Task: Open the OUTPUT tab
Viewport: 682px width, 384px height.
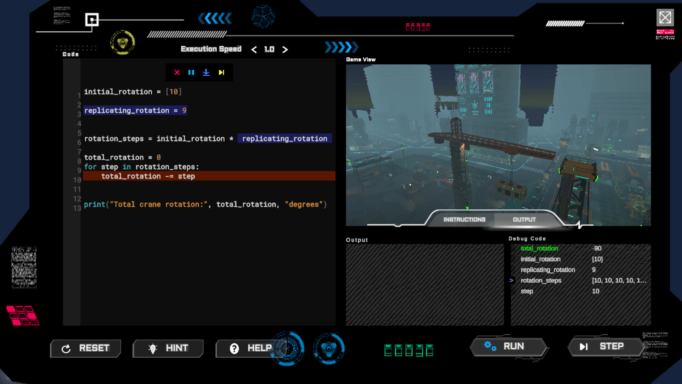Action: pos(524,219)
